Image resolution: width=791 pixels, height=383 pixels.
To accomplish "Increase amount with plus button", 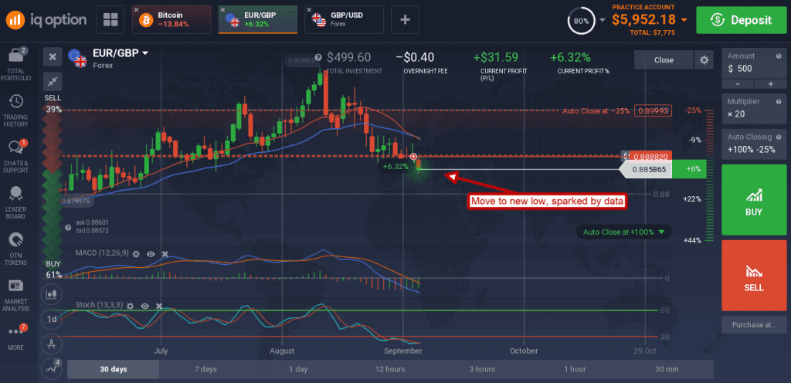I will pos(770,83).
